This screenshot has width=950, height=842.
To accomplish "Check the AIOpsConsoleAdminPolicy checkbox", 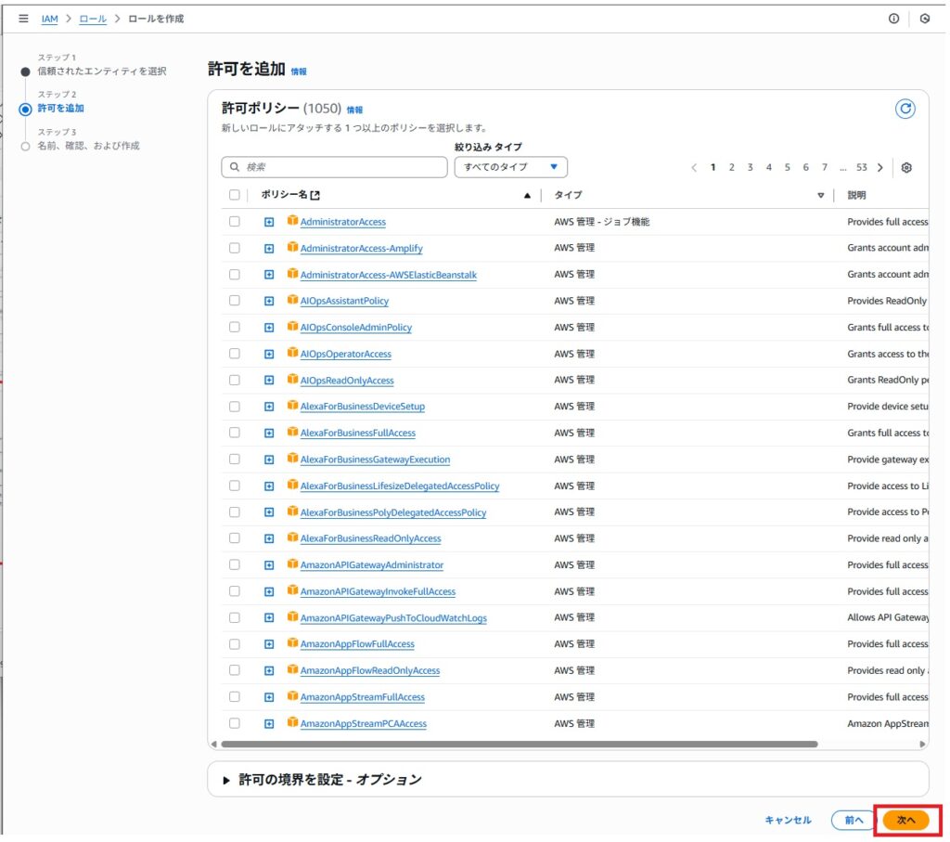I will (x=235, y=328).
